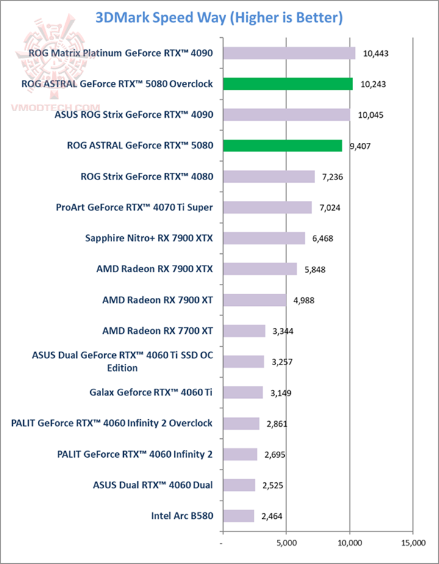Select the 'ROG Matrix Platinum GeForce RTX 4090' label
The height and width of the screenshot is (564, 439).
point(121,53)
